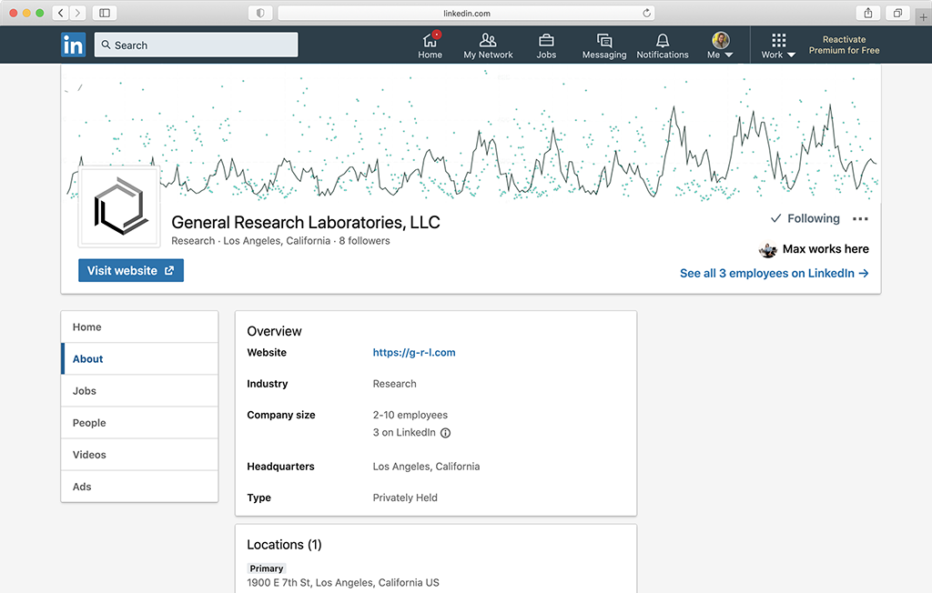Open the Notifications bell icon
This screenshot has height=593, width=932.
(663, 41)
